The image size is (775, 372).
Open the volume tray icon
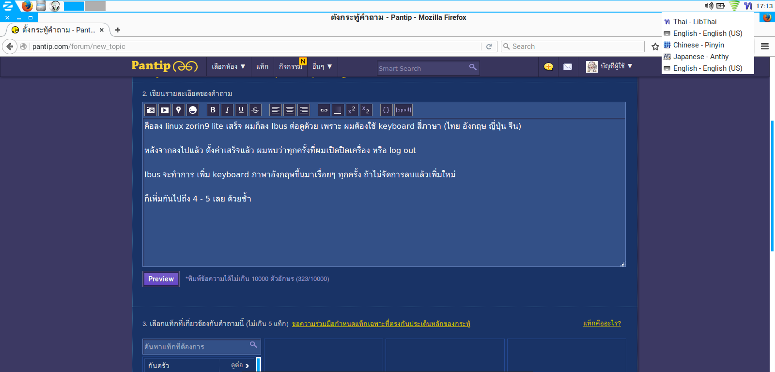(x=709, y=6)
